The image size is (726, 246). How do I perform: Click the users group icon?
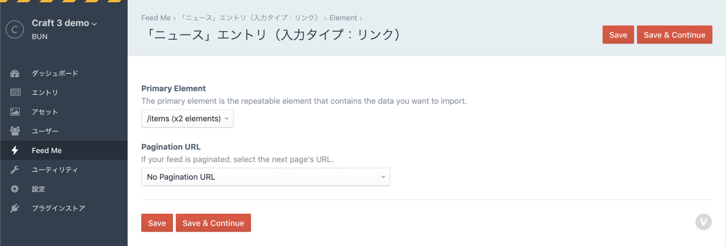click(x=15, y=132)
